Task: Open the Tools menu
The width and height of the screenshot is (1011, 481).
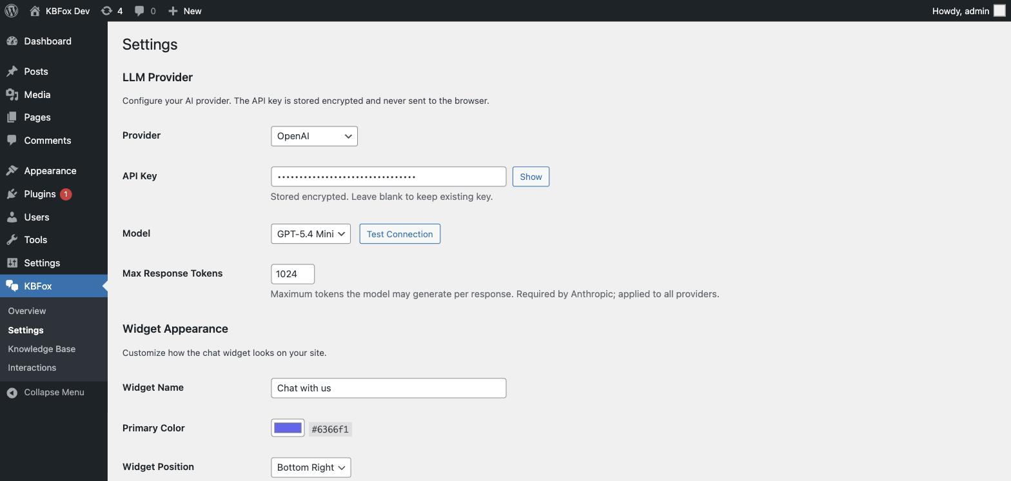Action: [x=54, y=240]
